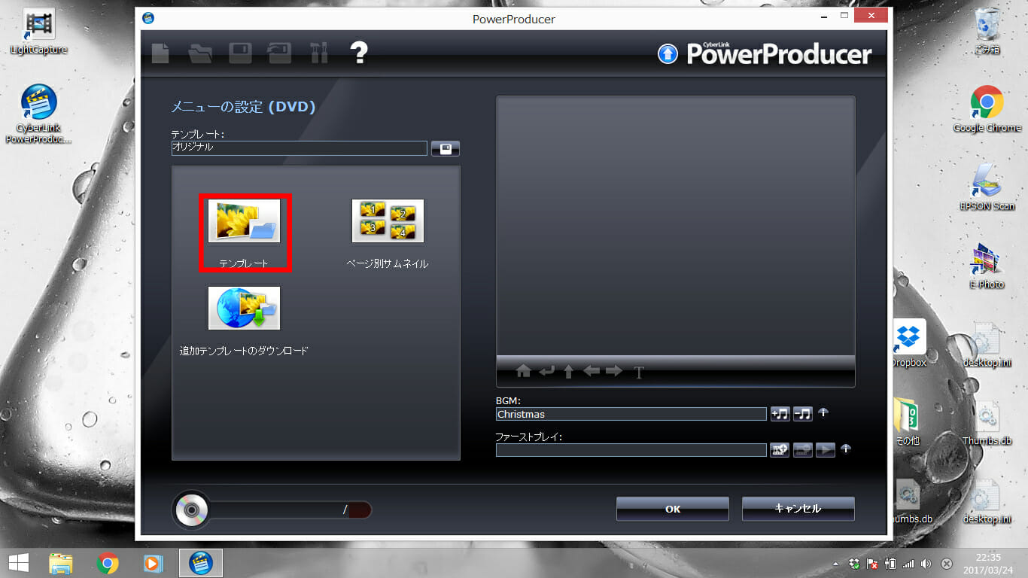This screenshot has height=578, width=1028.
Task: Click the メニューの設定 (DVD) heading
Action: (x=243, y=107)
